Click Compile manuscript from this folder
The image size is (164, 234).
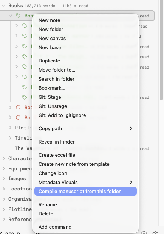tap(85, 191)
